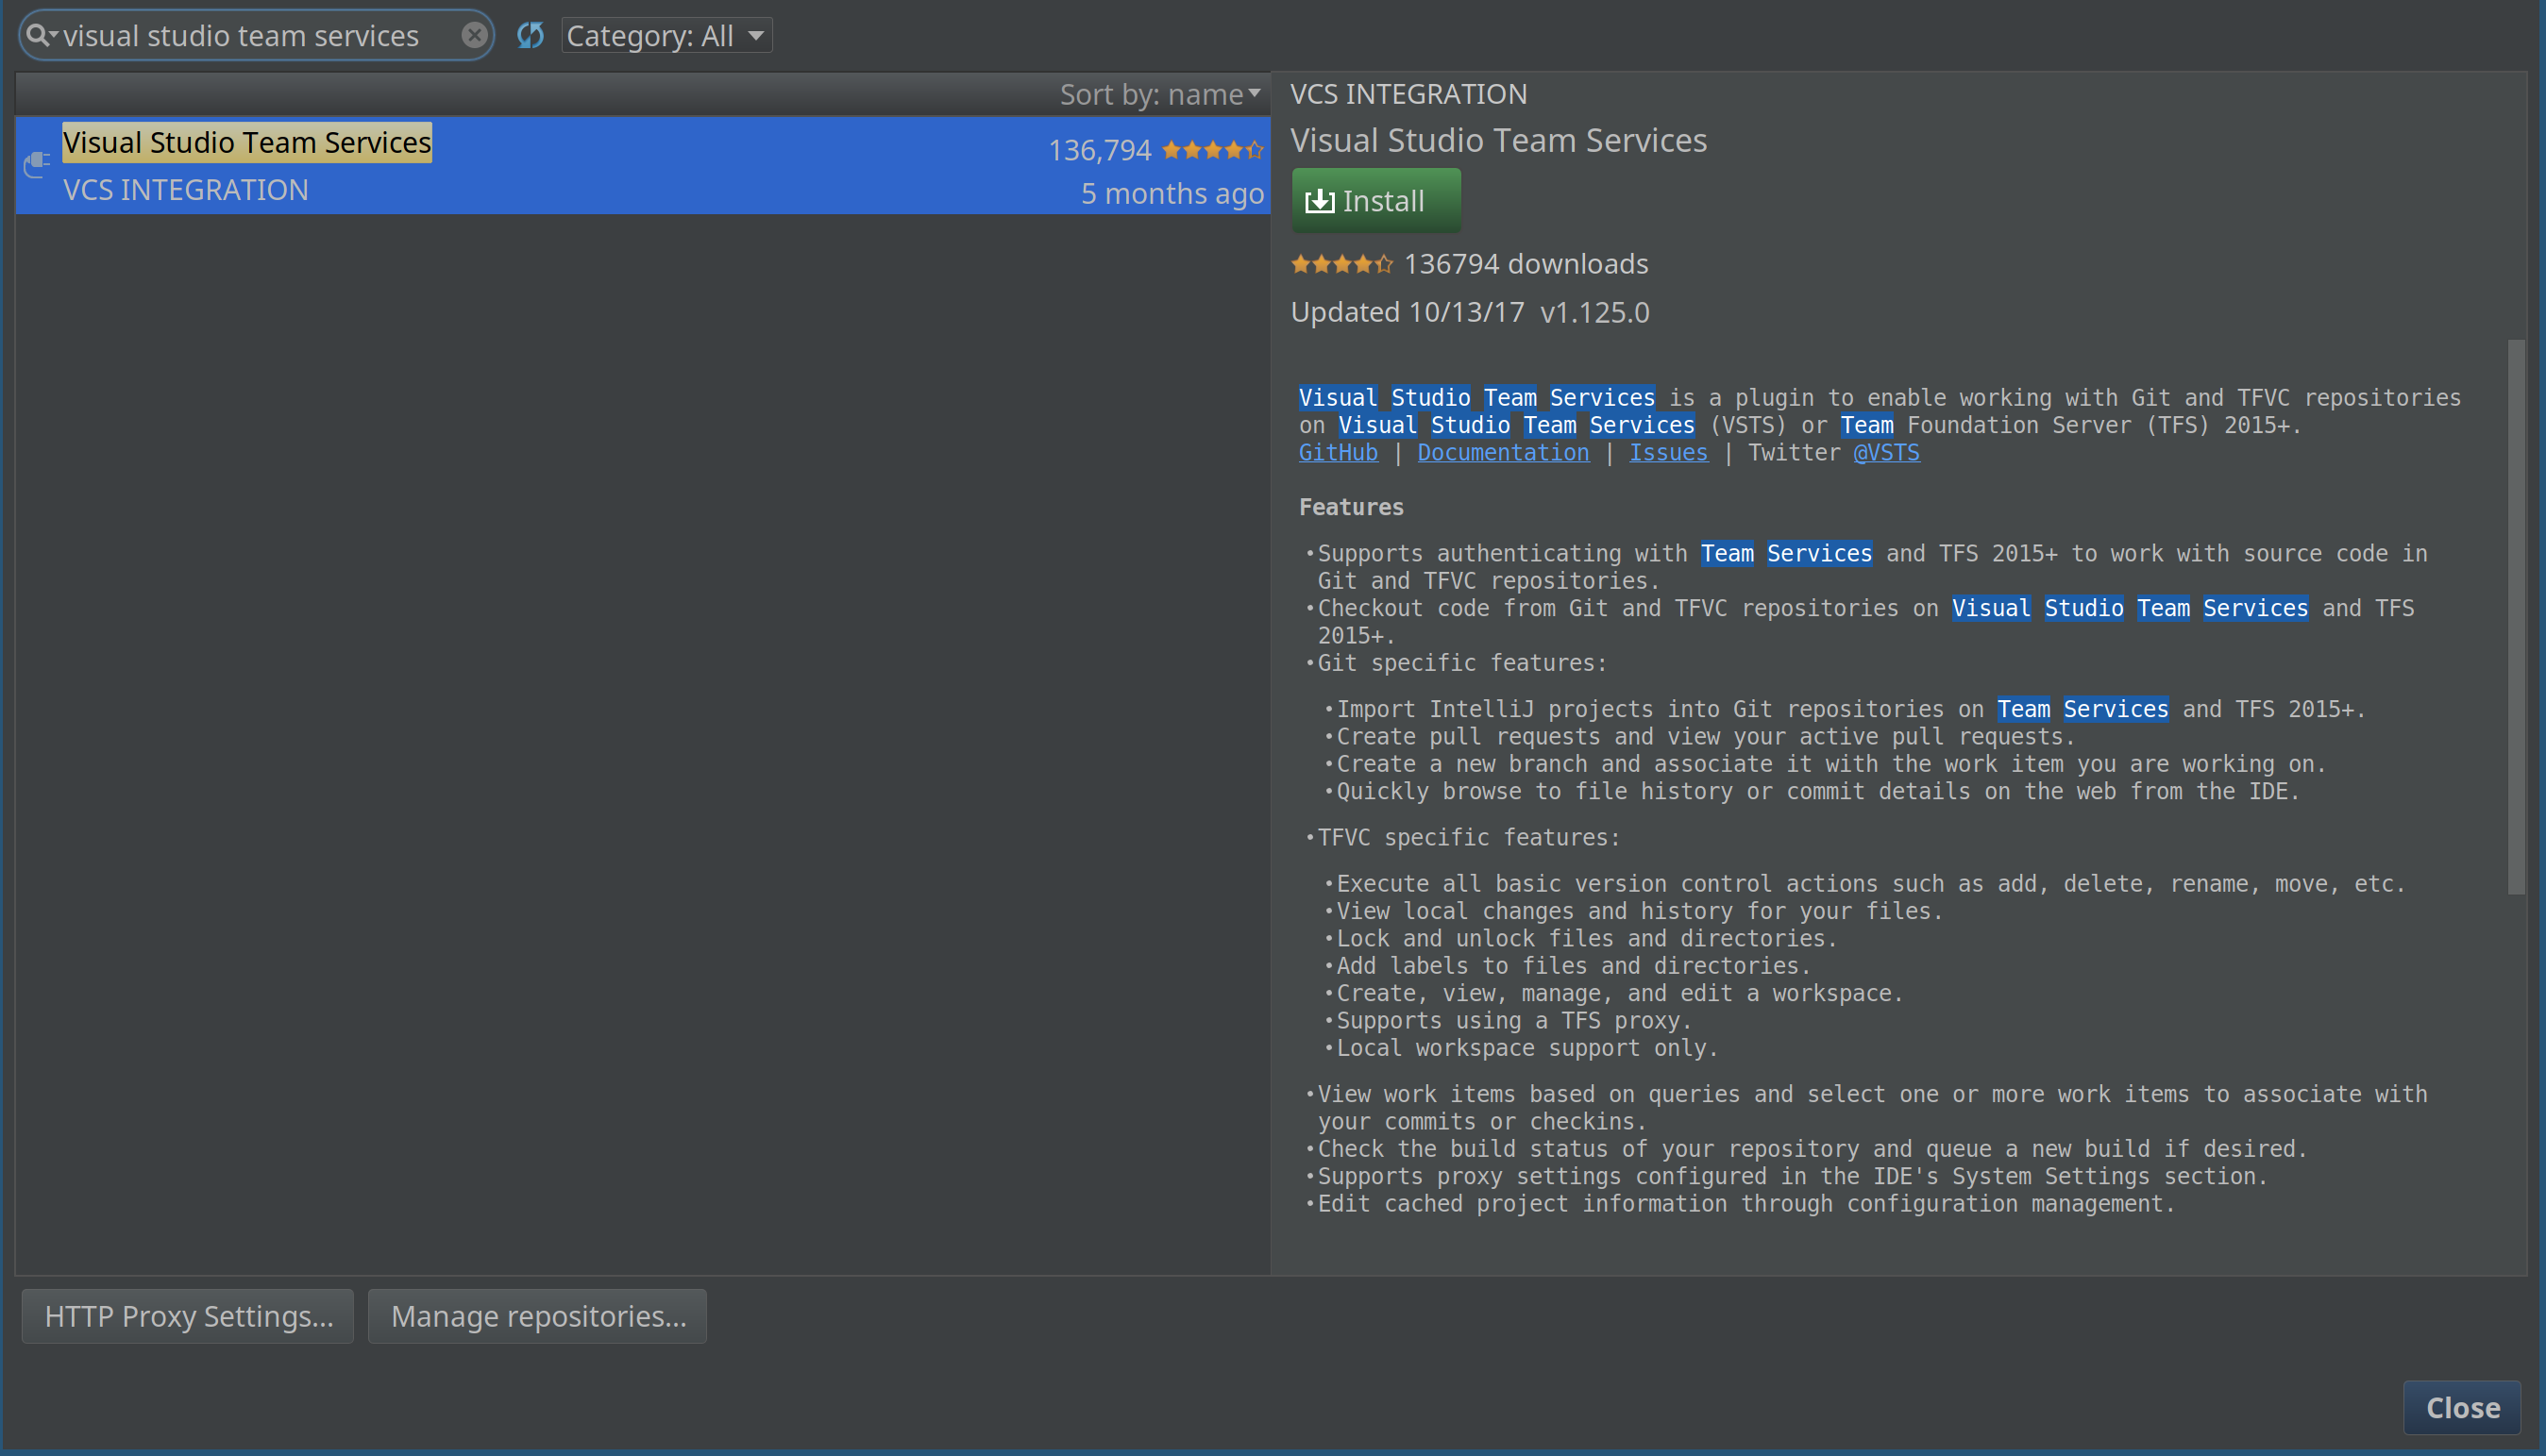Select Visual Studio Team Services list item

point(642,165)
